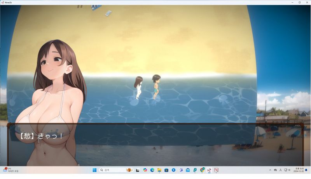Open Microsoft Store from taskbar
The width and height of the screenshot is (311, 179).
tap(166, 170)
